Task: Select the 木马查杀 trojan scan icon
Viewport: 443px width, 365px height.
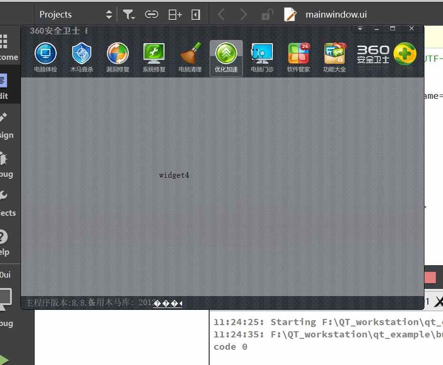Action: [x=82, y=58]
